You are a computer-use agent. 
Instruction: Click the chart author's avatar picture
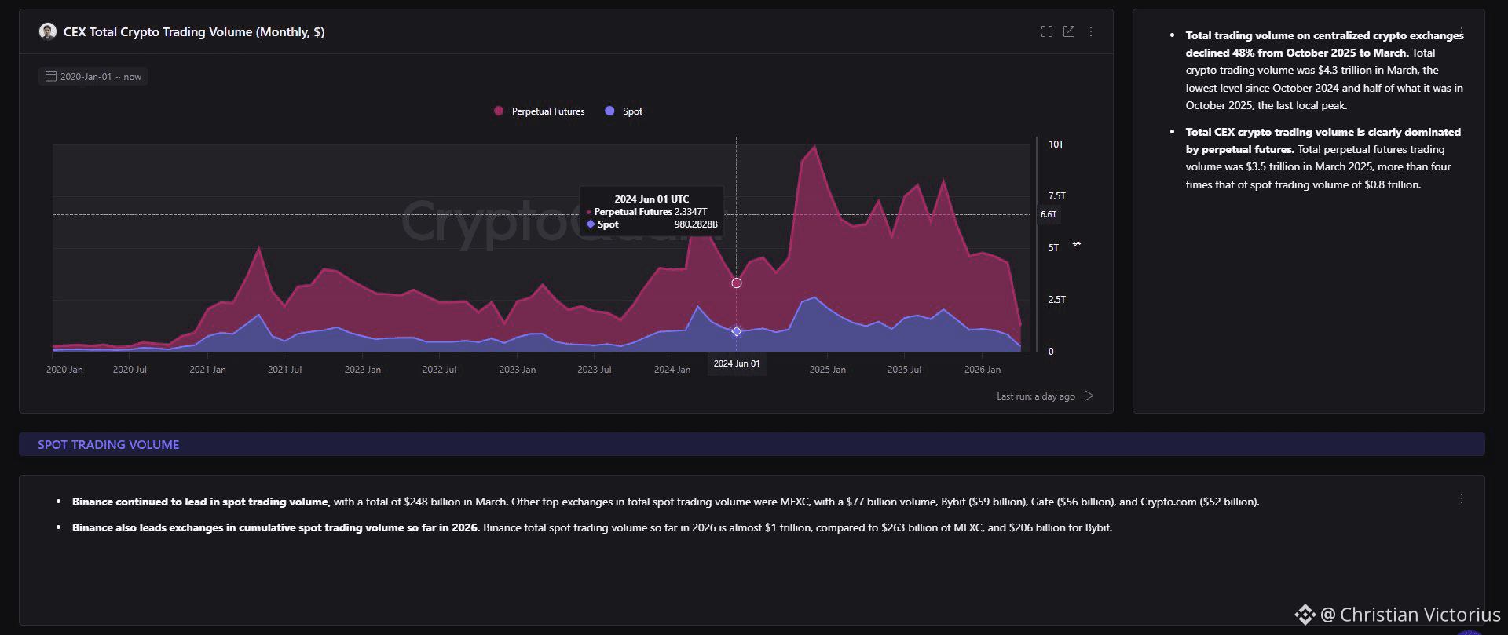tap(48, 31)
